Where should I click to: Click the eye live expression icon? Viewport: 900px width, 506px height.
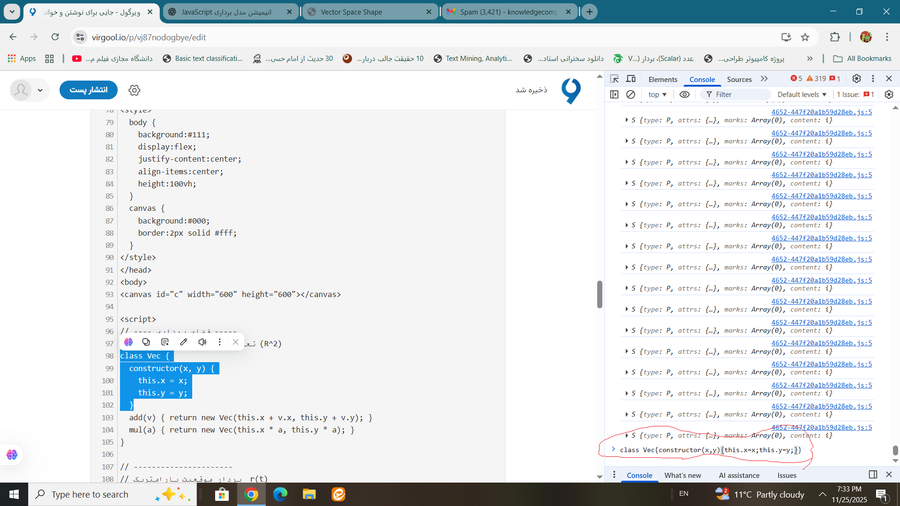[x=684, y=94]
